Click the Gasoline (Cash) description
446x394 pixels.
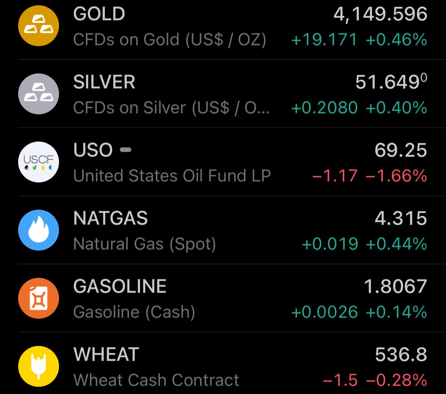click(x=134, y=312)
